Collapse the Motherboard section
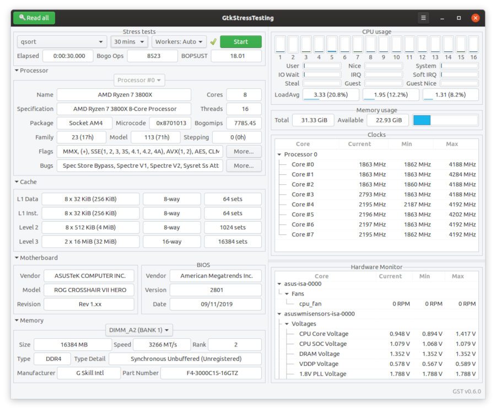The height and width of the screenshot is (411, 496). (x=17, y=258)
